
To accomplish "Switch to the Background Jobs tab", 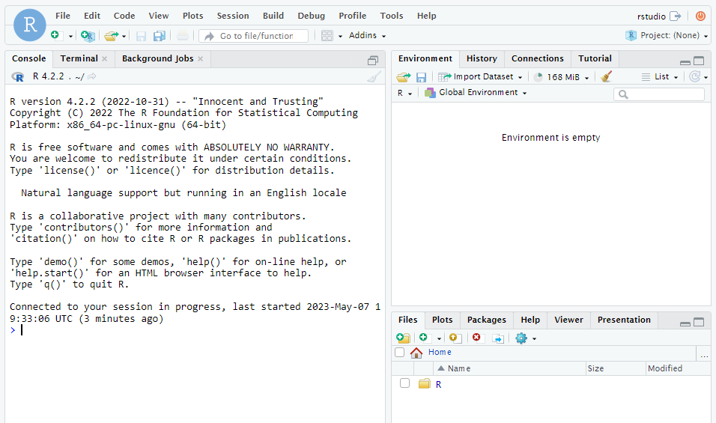I will [x=157, y=58].
